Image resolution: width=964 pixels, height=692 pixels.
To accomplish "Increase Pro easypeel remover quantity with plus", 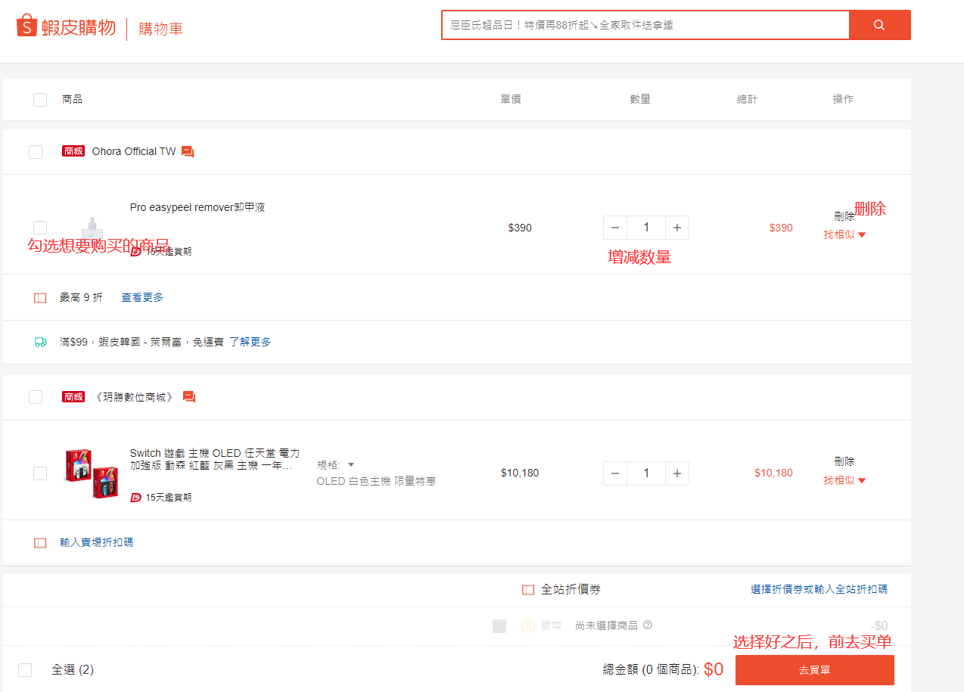I will [677, 228].
